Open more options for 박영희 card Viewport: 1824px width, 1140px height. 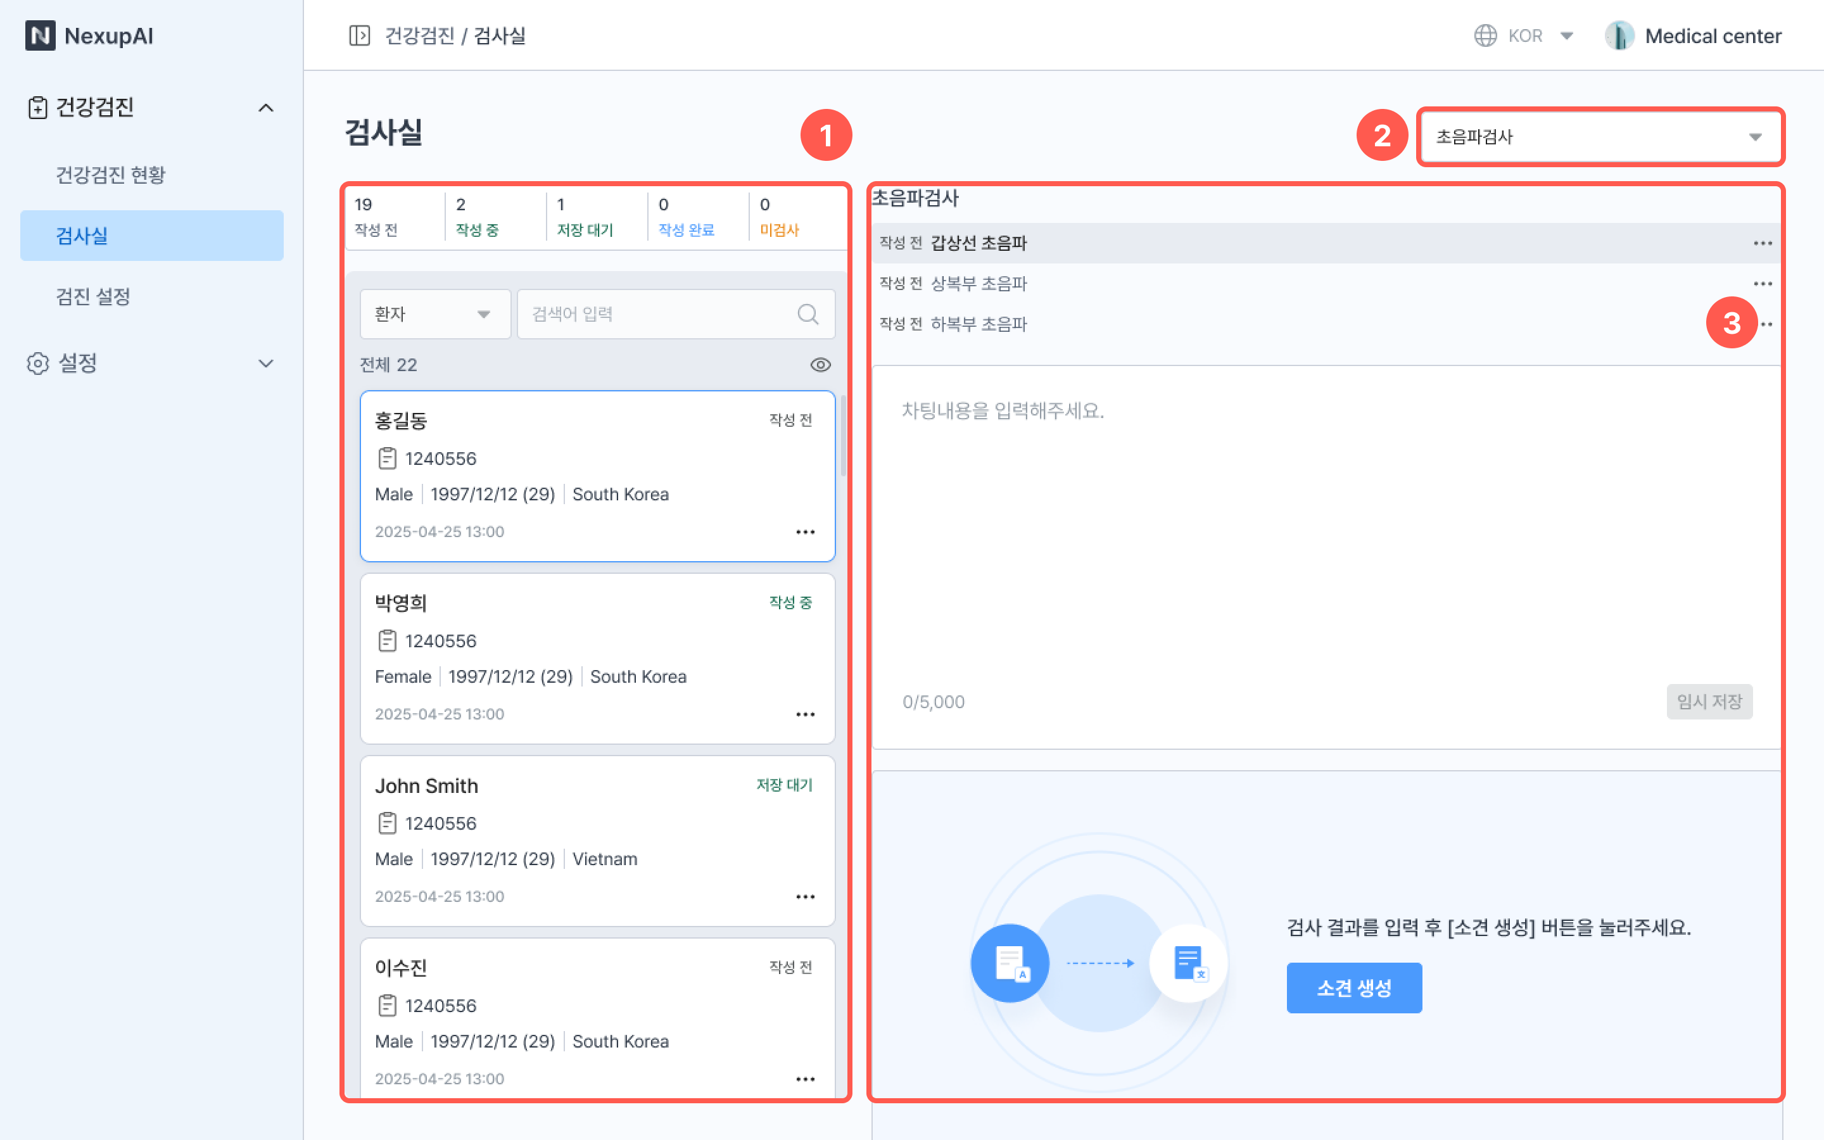click(x=805, y=714)
